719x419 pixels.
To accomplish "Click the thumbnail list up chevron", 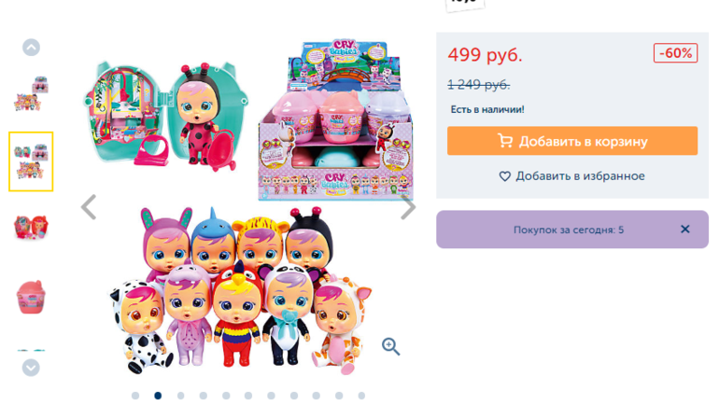I will tap(31, 48).
